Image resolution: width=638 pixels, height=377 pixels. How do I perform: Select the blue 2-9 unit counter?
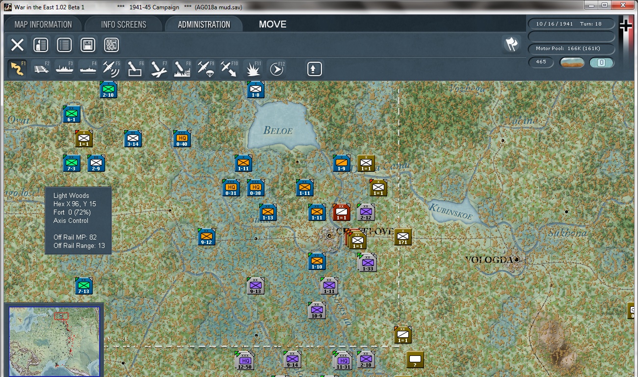[96, 163]
